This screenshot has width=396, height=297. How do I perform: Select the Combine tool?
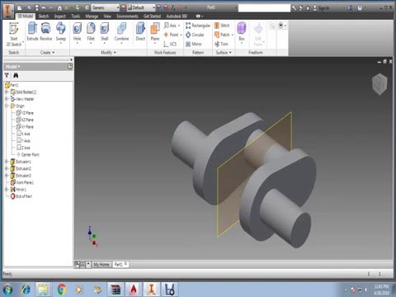click(x=121, y=32)
